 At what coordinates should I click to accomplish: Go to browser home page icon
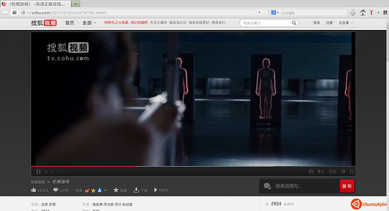[x=363, y=12]
